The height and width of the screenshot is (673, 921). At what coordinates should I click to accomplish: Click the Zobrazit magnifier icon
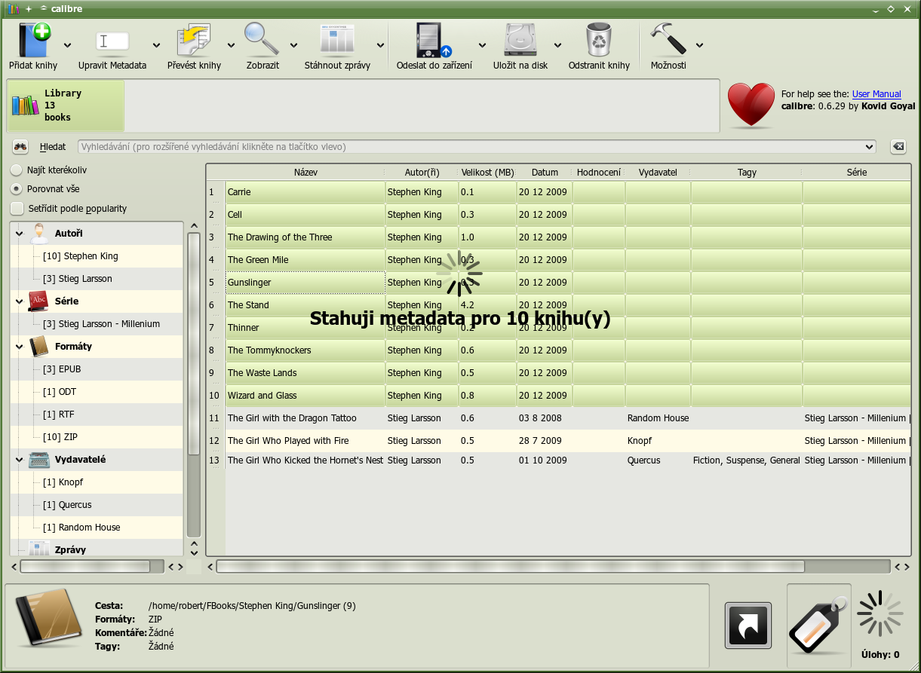pos(262,40)
